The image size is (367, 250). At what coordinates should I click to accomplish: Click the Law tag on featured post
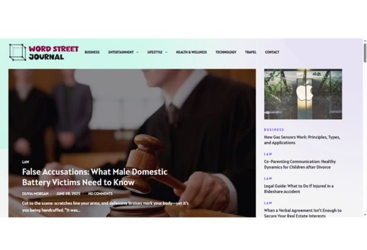[x=26, y=162]
